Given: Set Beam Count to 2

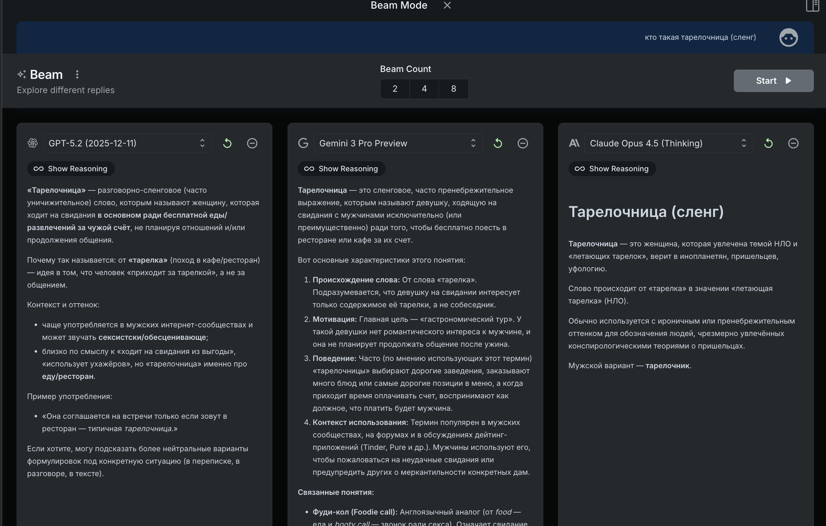Looking at the screenshot, I should pyautogui.click(x=395, y=89).
